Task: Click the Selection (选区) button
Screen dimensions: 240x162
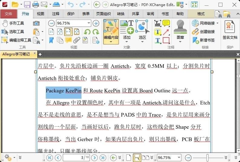Action: coord(142,32)
